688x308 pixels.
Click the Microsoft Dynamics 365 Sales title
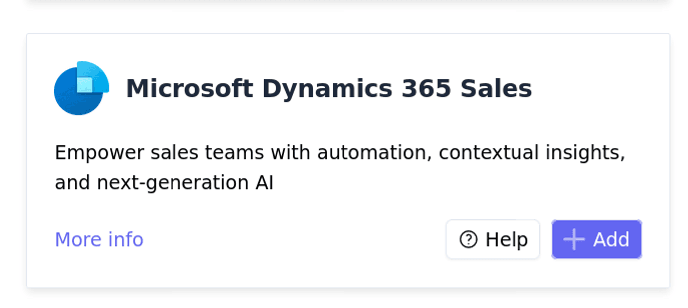pyautogui.click(x=329, y=88)
